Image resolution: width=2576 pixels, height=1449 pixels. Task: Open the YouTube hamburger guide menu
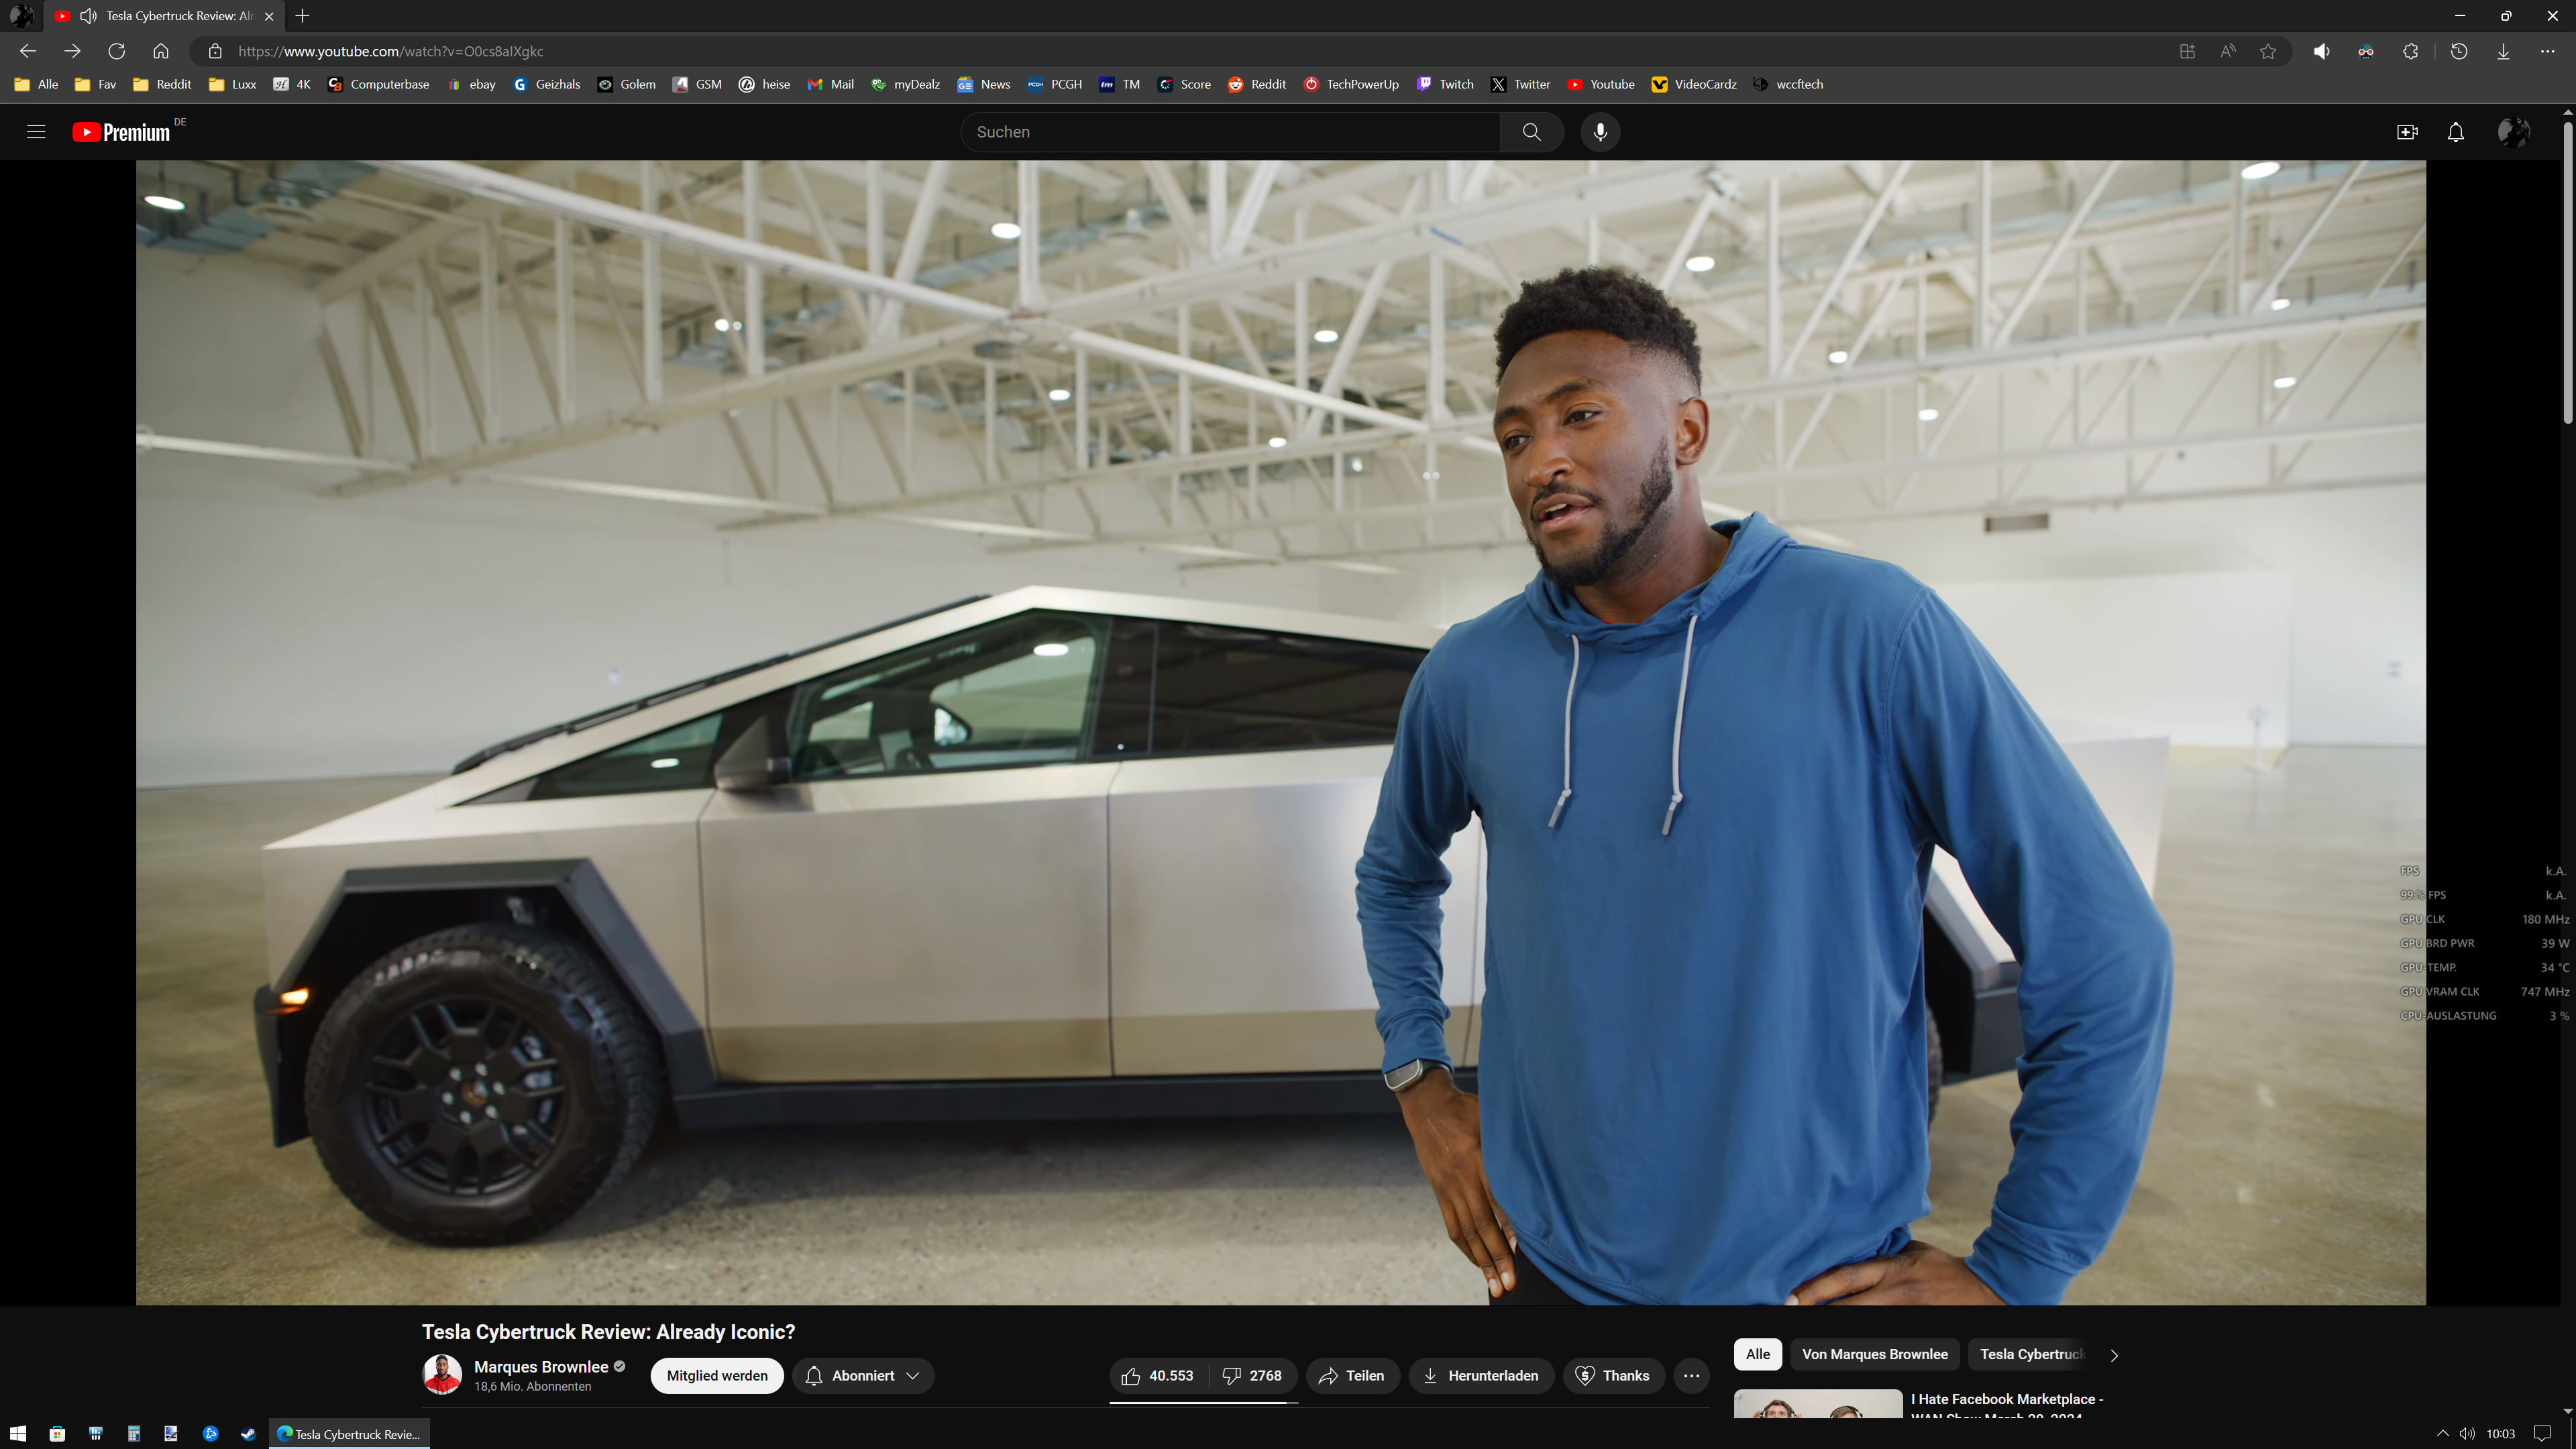tap(36, 132)
